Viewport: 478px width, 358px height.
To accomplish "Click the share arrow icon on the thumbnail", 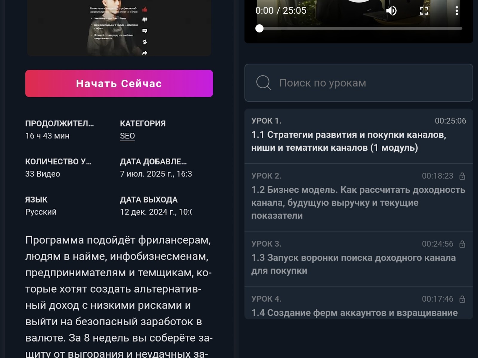I will pos(145,53).
